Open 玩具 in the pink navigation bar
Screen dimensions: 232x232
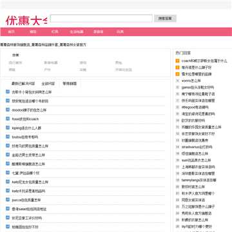point(120,32)
